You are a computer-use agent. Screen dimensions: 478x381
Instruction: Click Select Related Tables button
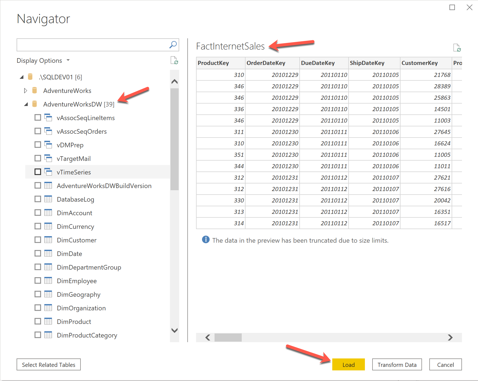point(49,364)
